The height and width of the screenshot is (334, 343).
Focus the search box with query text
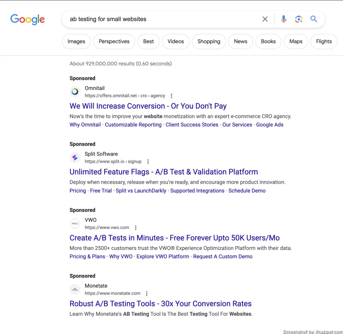(162, 19)
